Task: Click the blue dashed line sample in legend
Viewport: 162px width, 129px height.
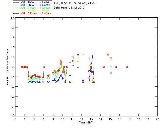Action: point(16,5)
